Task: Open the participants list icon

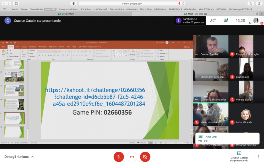Action: (213, 21)
